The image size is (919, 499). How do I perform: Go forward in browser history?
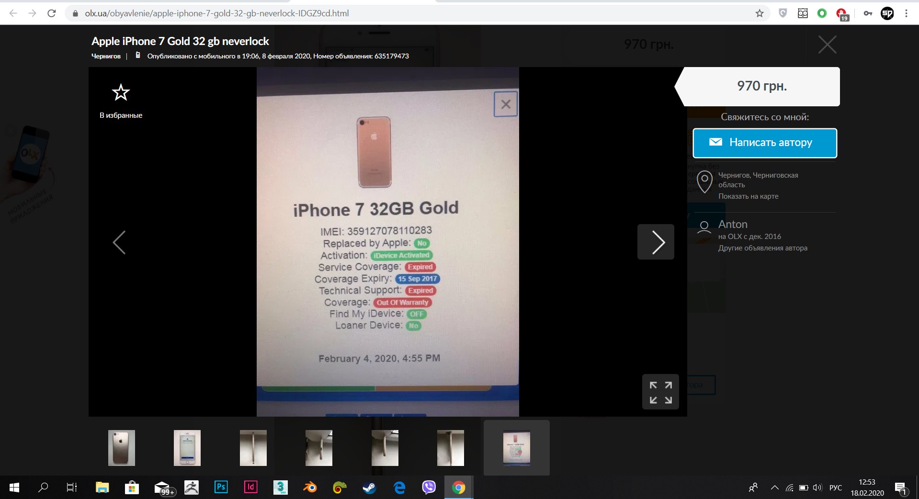point(32,13)
